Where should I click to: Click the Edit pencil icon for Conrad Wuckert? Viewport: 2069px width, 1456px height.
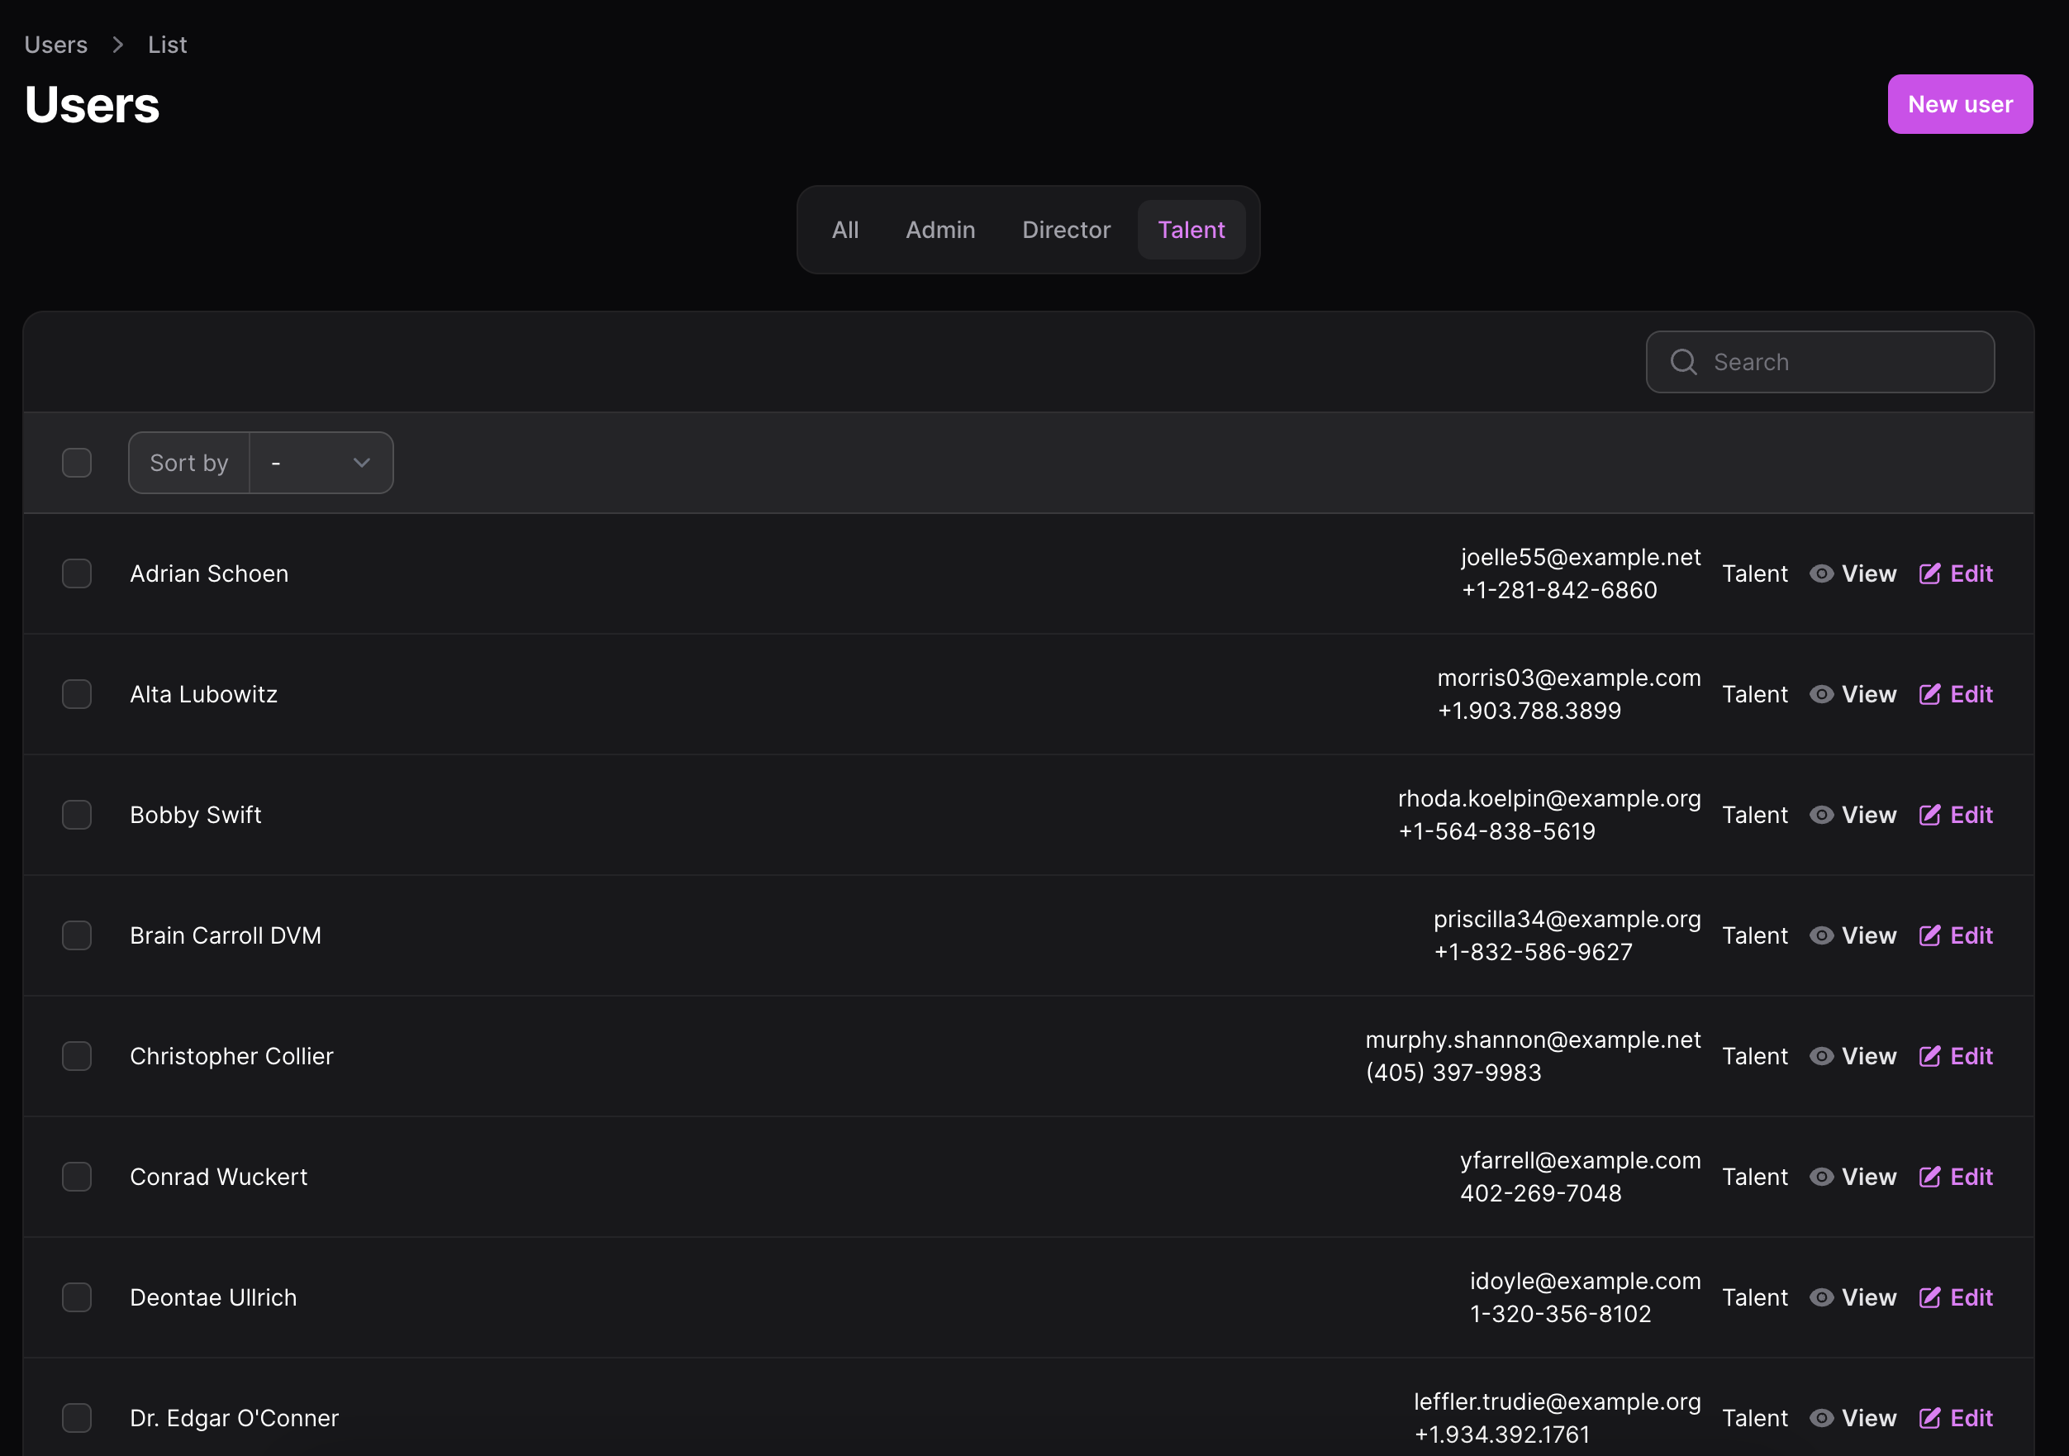pos(1930,1177)
